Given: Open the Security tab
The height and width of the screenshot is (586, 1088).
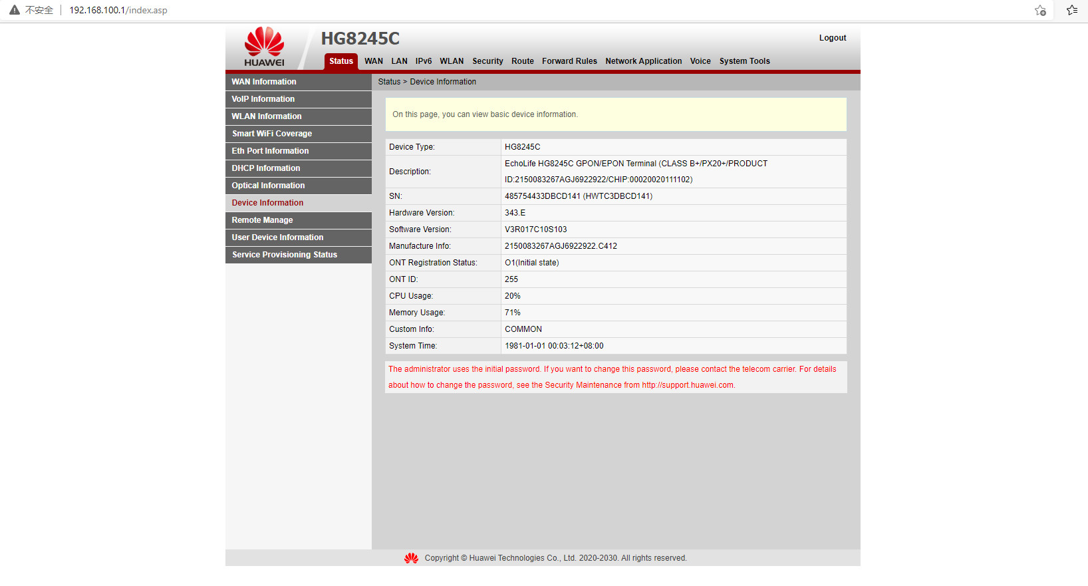Looking at the screenshot, I should pyautogui.click(x=487, y=61).
